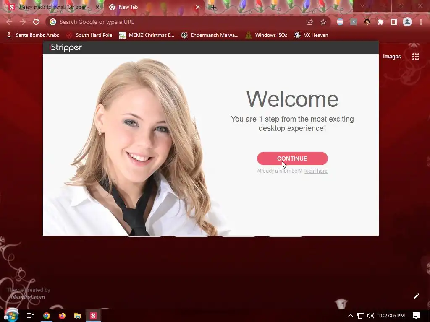Viewport: 430px width, 322px height.
Task: Open Chrome from the taskbar
Action: pos(47,315)
